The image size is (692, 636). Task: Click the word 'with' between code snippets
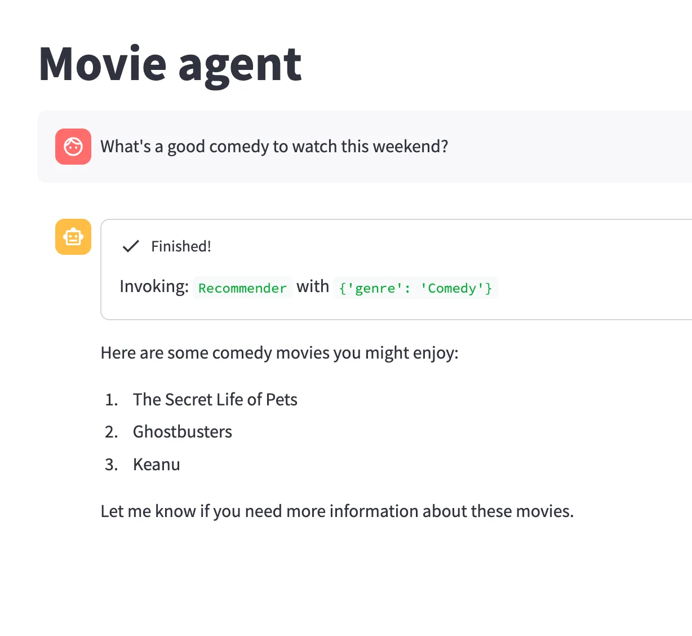(x=313, y=287)
